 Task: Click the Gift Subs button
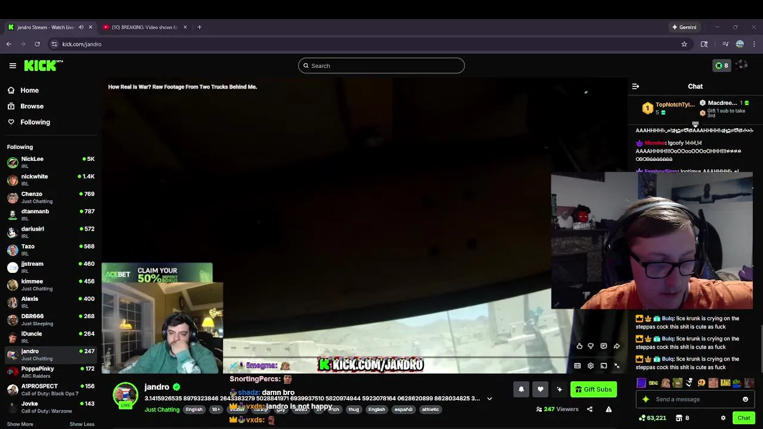pyautogui.click(x=593, y=389)
